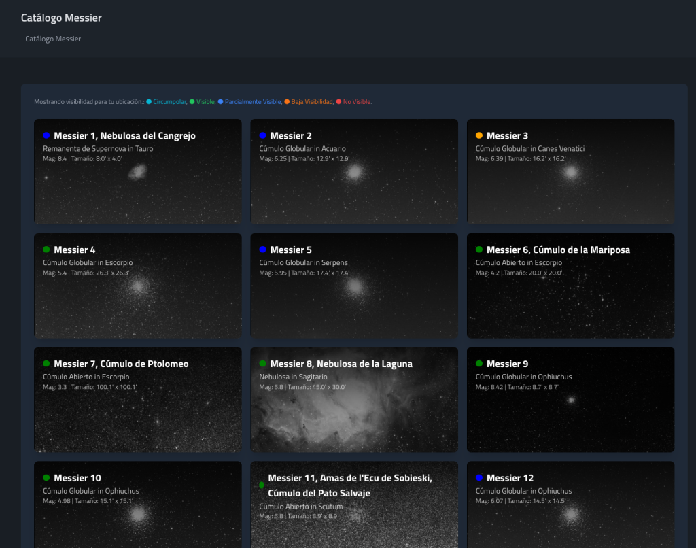Click the cyan Circumpolar legend dot

pos(149,102)
